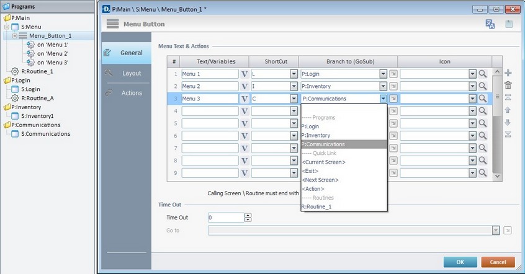Screen dimensions: 525x274
Task: Open Icon dropdown for row 3
Action: click(x=472, y=99)
